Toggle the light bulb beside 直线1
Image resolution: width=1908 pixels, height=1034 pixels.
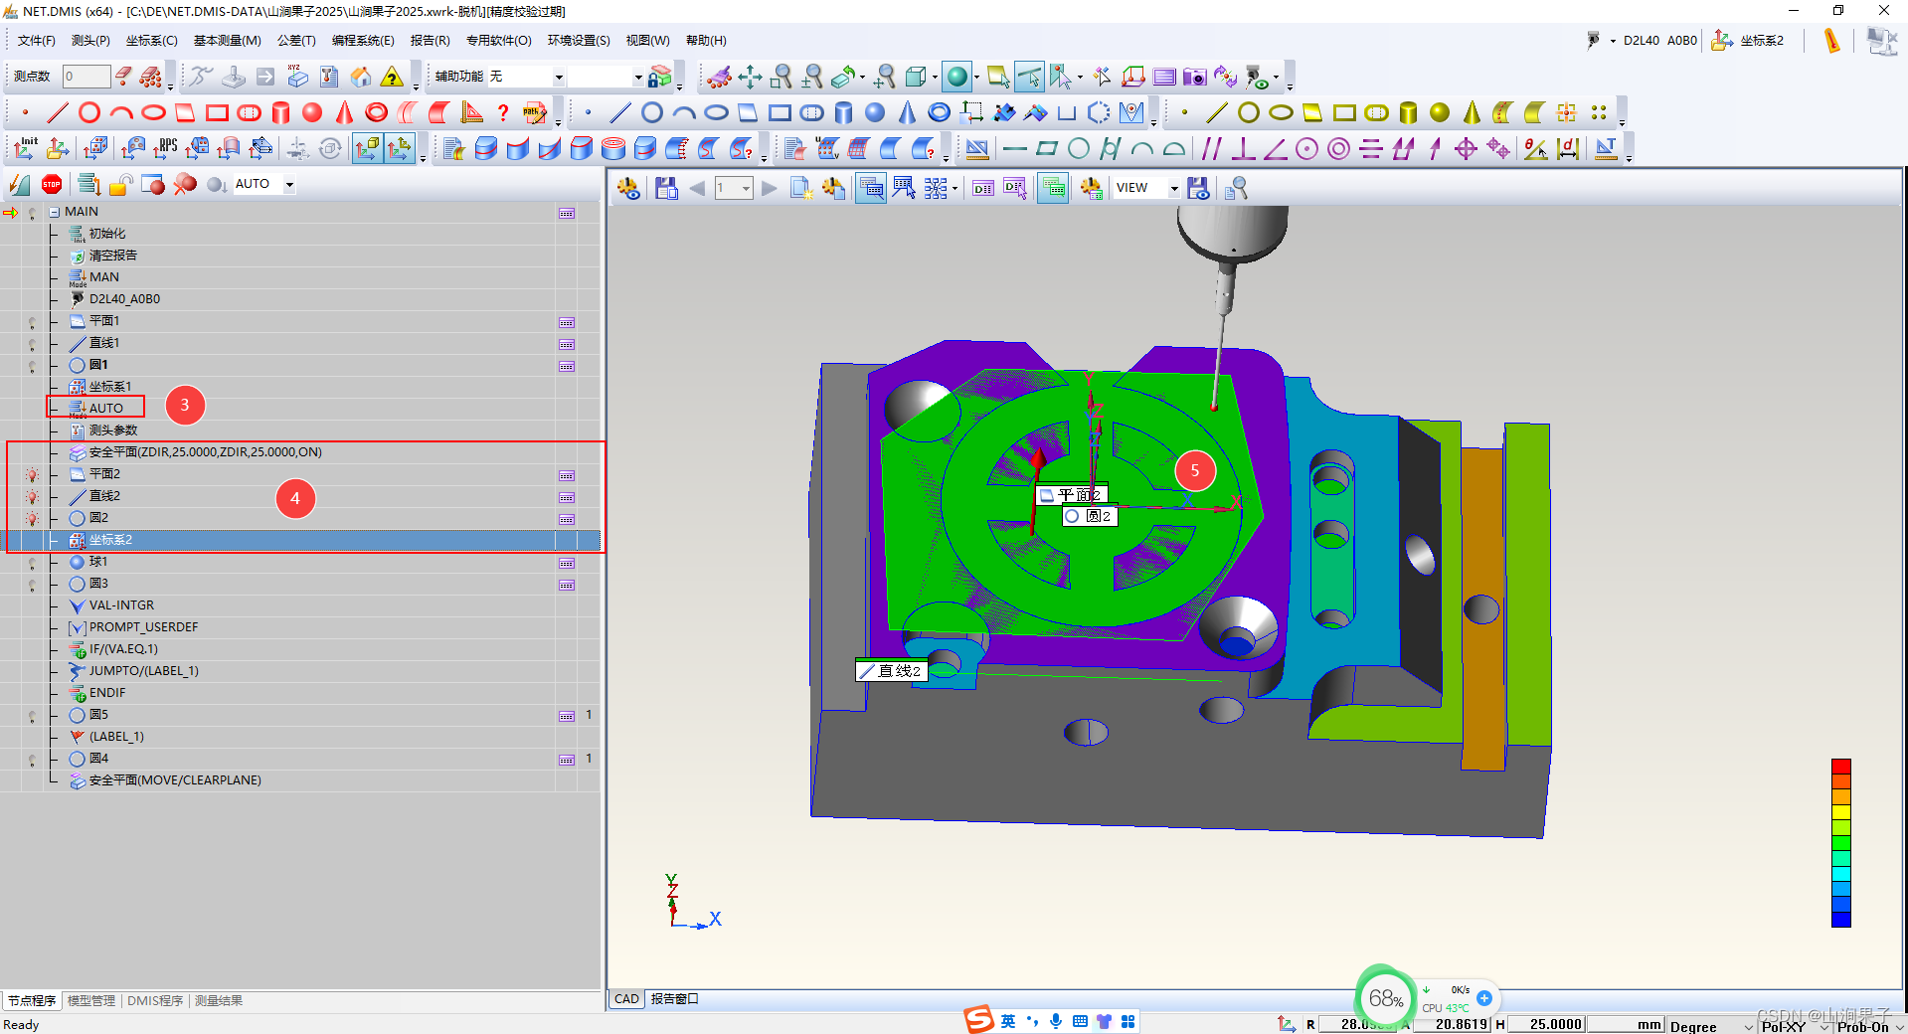(32, 344)
